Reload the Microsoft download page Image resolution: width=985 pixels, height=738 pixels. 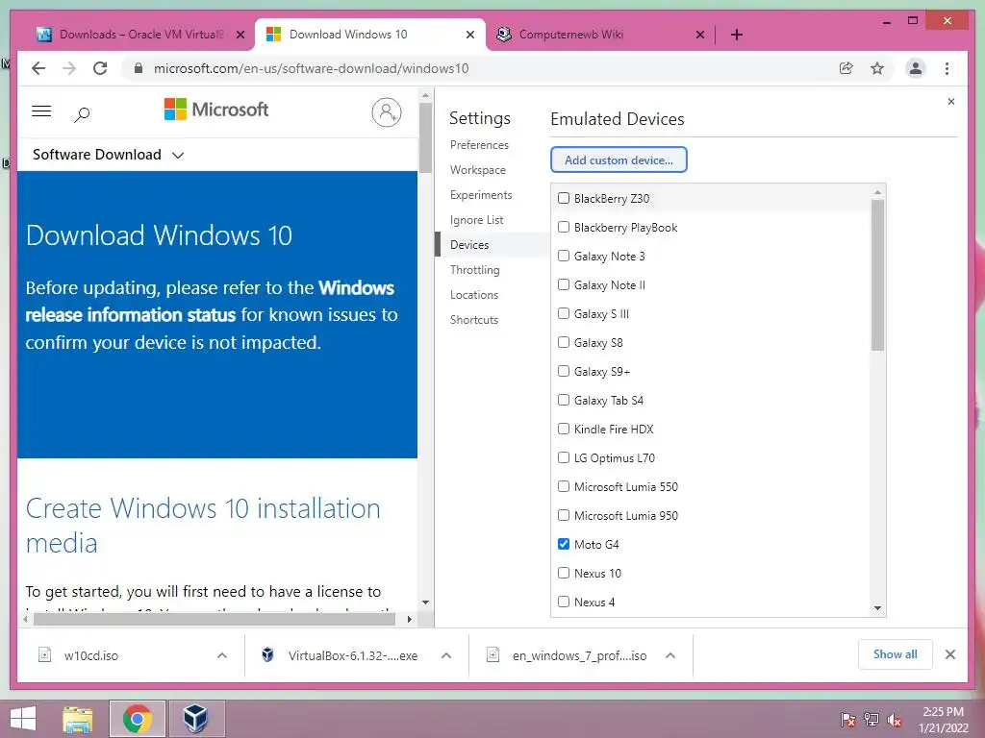[100, 68]
